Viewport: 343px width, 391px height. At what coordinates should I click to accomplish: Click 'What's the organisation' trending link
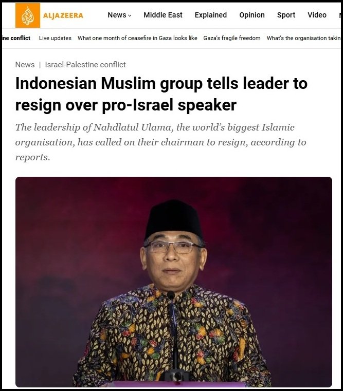303,38
